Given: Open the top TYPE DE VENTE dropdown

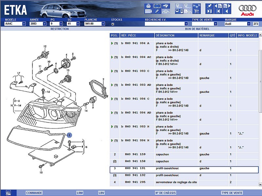Looking at the screenshot, I should point(215,24).
